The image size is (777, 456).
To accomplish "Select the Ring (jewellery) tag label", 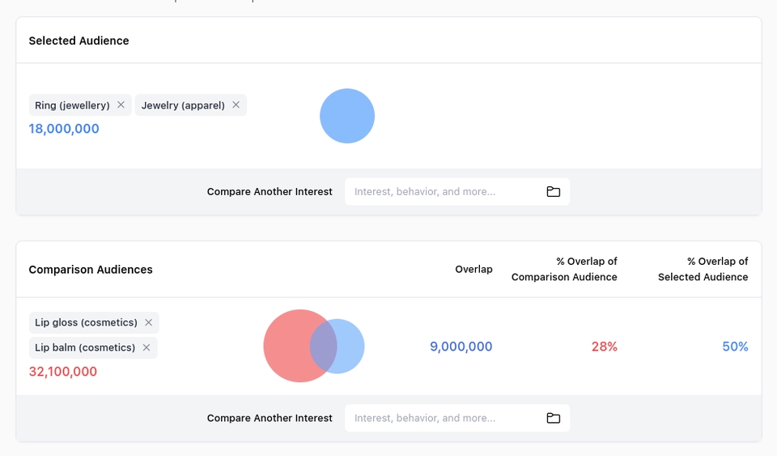I will click(x=72, y=105).
